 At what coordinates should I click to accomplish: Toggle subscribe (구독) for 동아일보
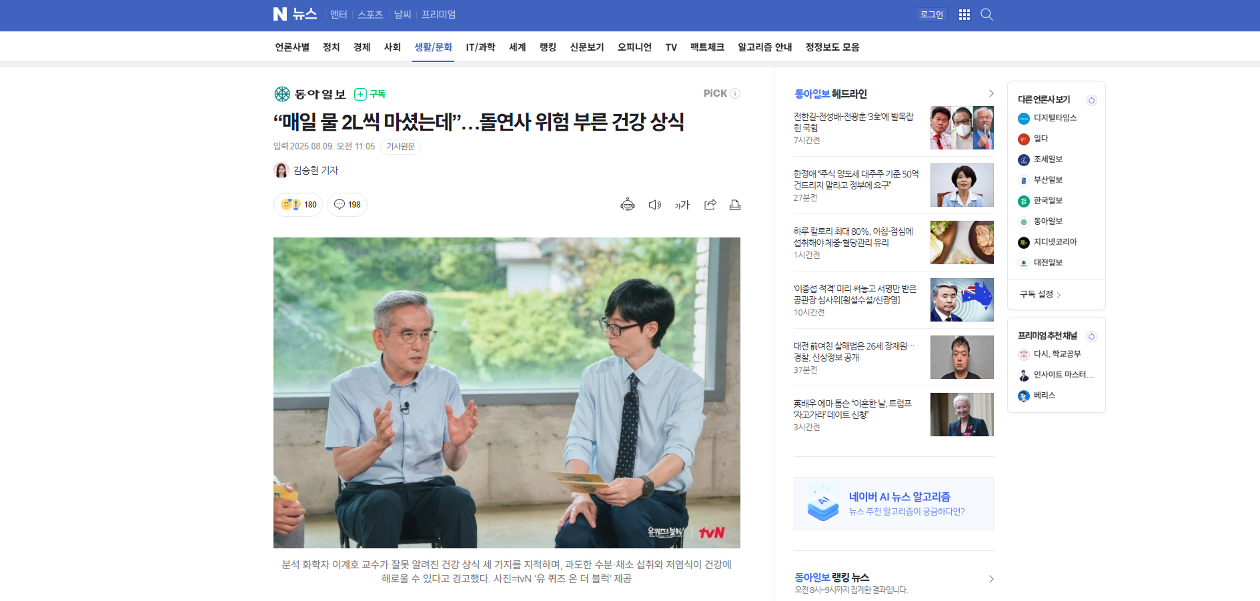coord(370,94)
